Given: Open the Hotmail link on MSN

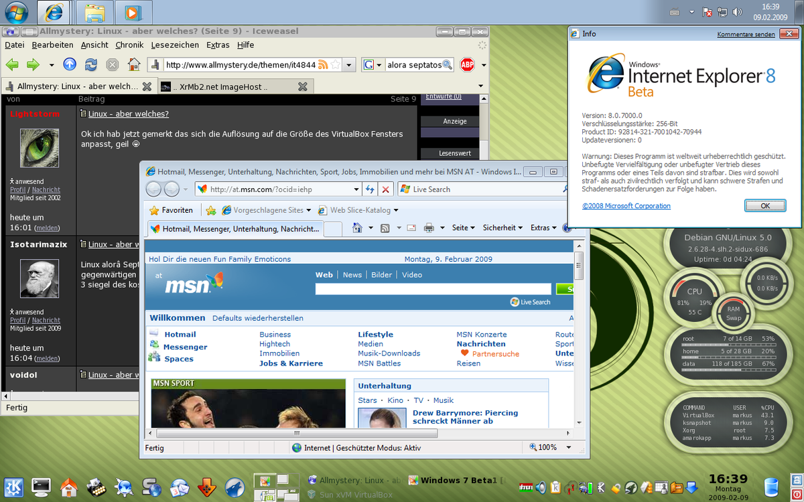Looking at the screenshot, I should pyautogui.click(x=180, y=335).
